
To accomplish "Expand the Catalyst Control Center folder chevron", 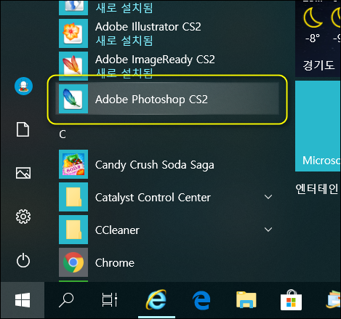I will pos(268,197).
